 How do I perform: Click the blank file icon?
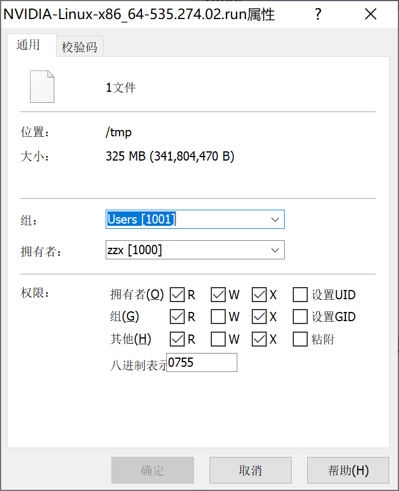42,87
